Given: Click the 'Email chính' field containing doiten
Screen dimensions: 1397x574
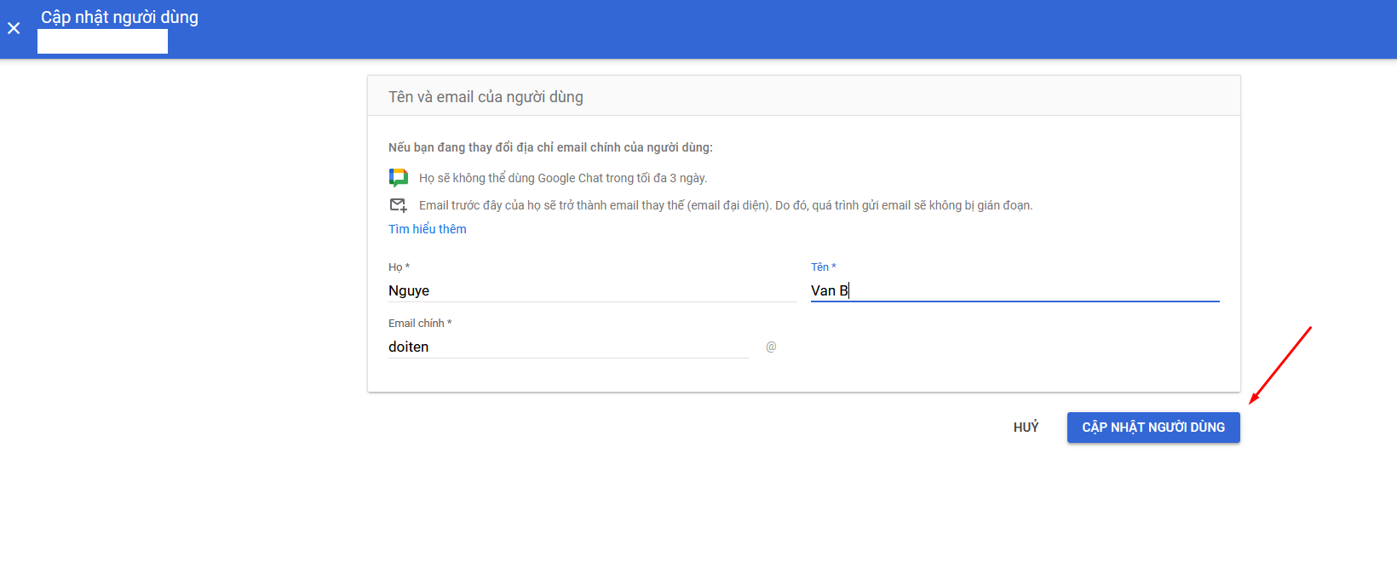Looking at the screenshot, I should point(567,347).
